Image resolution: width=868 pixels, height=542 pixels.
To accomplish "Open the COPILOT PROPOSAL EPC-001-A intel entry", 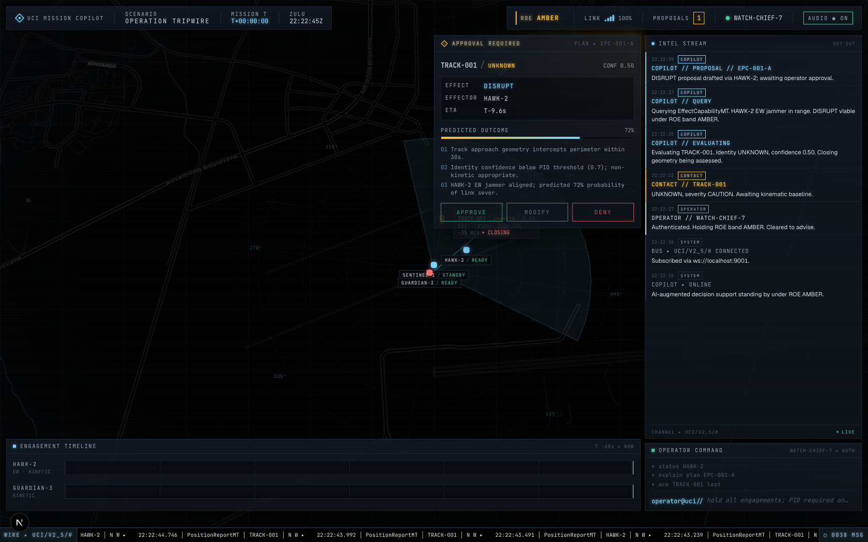I will tap(753, 69).
